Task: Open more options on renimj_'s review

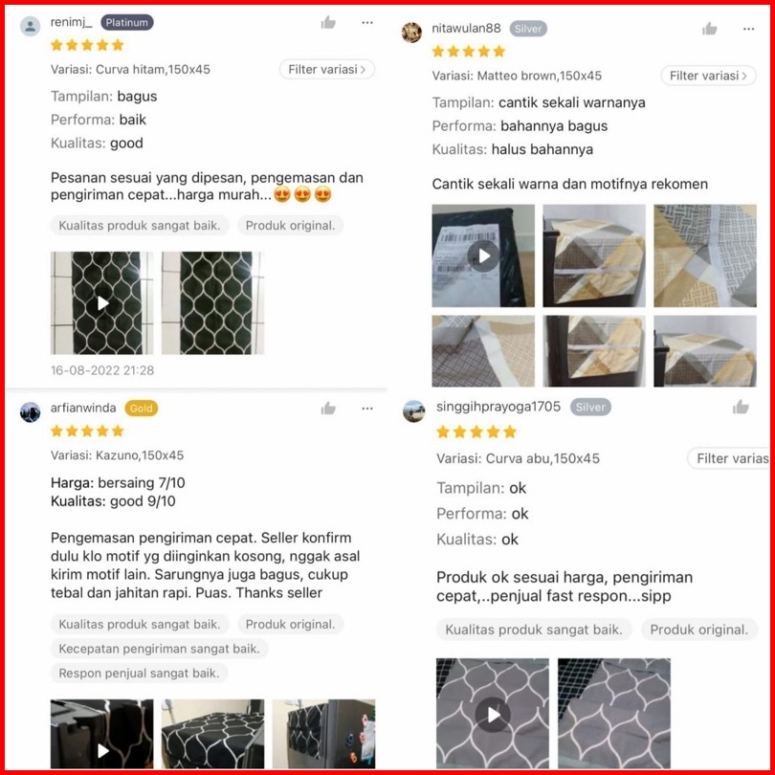Action: (x=367, y=22)
